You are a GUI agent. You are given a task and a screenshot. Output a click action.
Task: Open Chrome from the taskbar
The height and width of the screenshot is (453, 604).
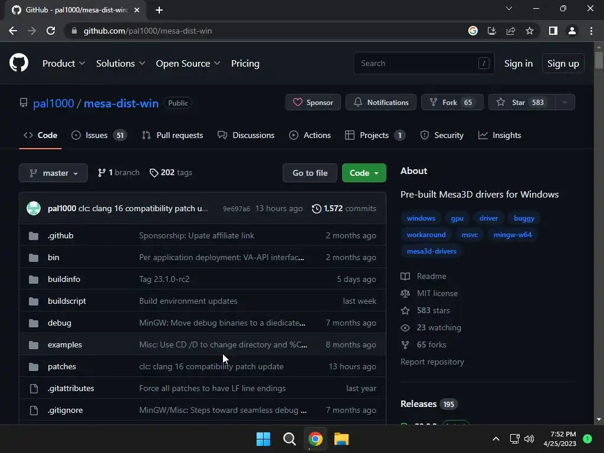pyautogui.click(x=316, y=439)
